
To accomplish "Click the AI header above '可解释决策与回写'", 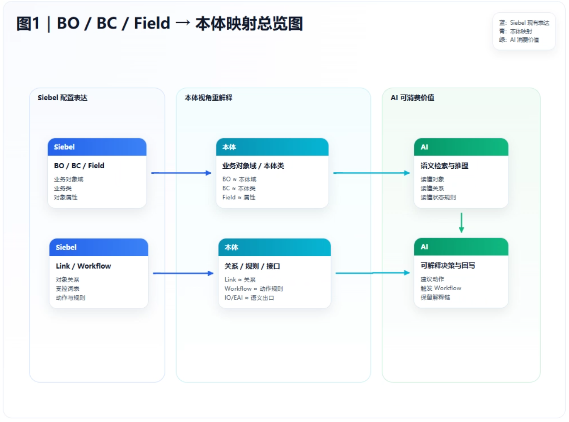I will click(x=461, y=247).
